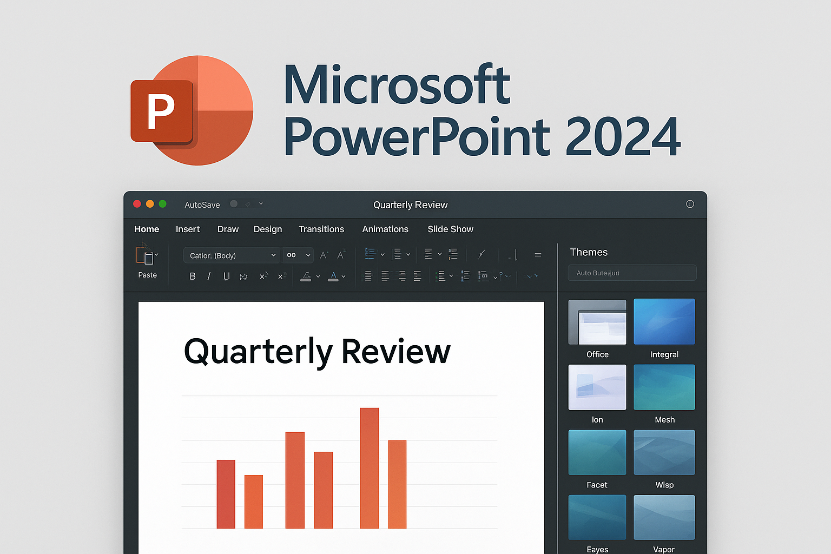Open the font size dropdown
The width and height of the screenshot is (831, 554).
tap(308, 255)
